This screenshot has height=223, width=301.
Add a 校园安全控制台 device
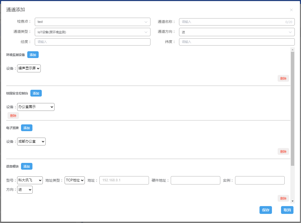click(x=36, y=93)
